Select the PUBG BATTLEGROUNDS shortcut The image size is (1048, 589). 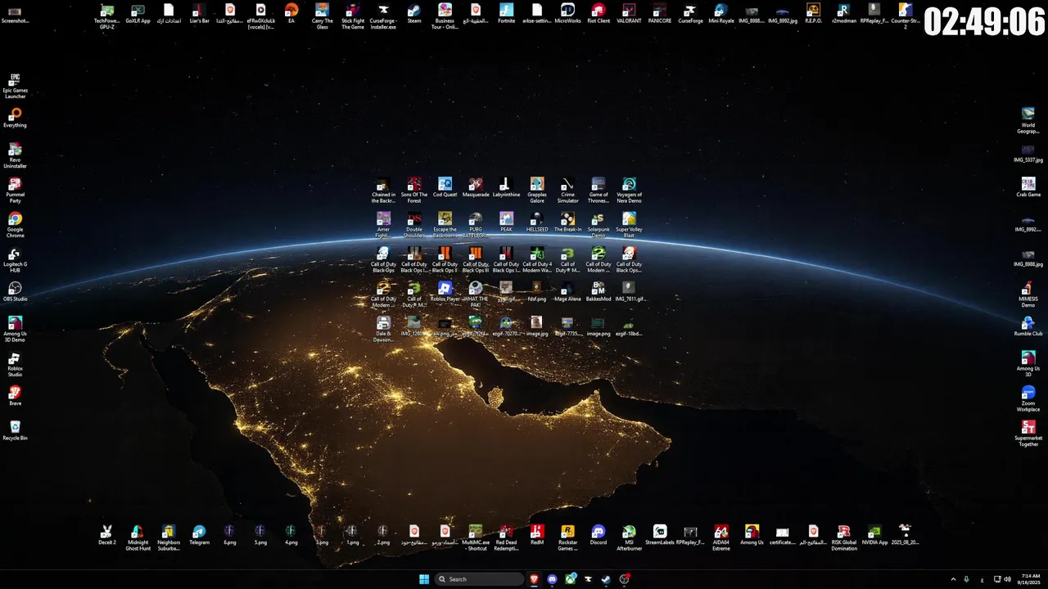click(x=476, y=224)
